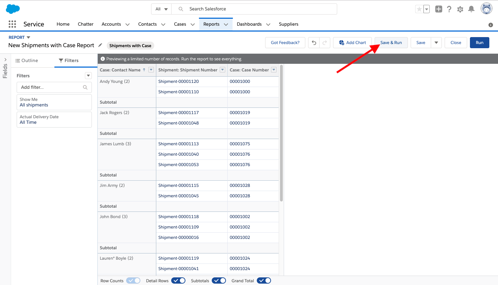Click the undo arrow button
The width and height of the screenshot is (498, 285).
(314, 43)
